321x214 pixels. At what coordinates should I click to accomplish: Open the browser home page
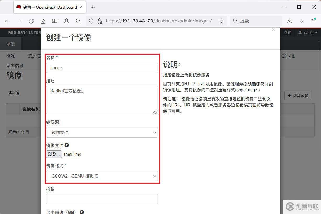click(43, 21)
